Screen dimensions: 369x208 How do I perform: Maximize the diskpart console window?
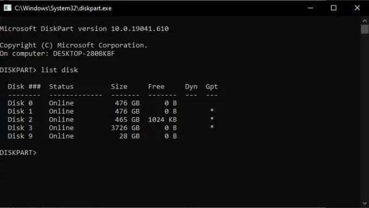[334, 8]
